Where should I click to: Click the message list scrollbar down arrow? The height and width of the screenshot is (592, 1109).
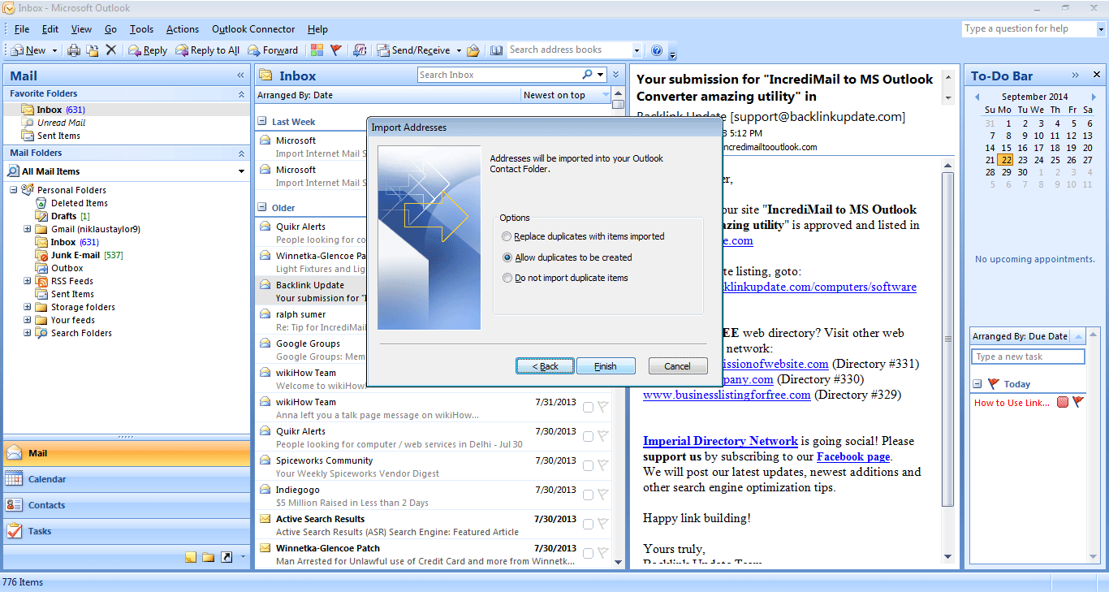[x=618, y=561]
